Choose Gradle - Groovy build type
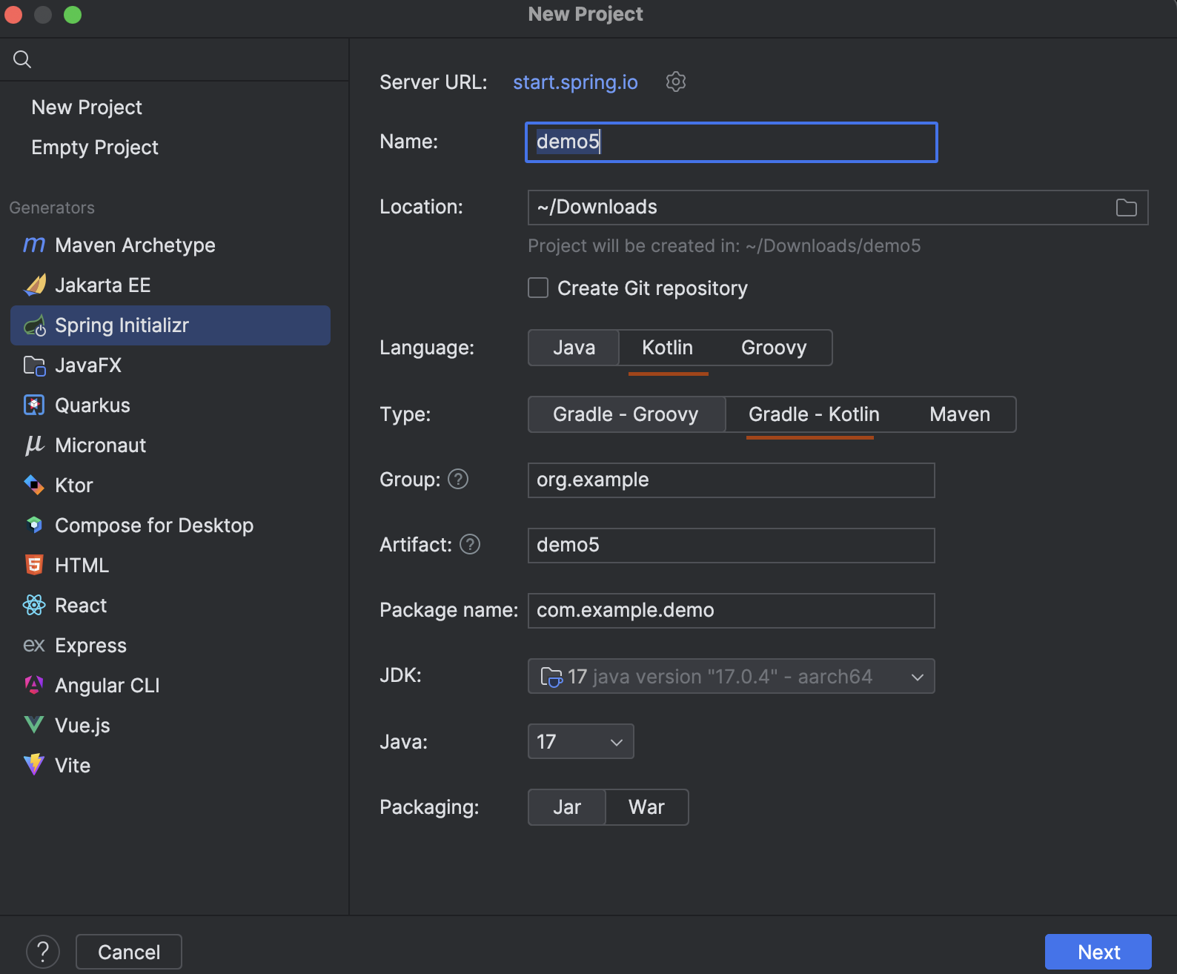Image resolution: width=1177 pixels, height=974 pixels. (626, 414)
